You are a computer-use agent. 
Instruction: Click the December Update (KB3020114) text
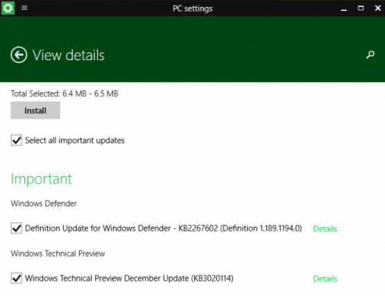tap(129, 279)
